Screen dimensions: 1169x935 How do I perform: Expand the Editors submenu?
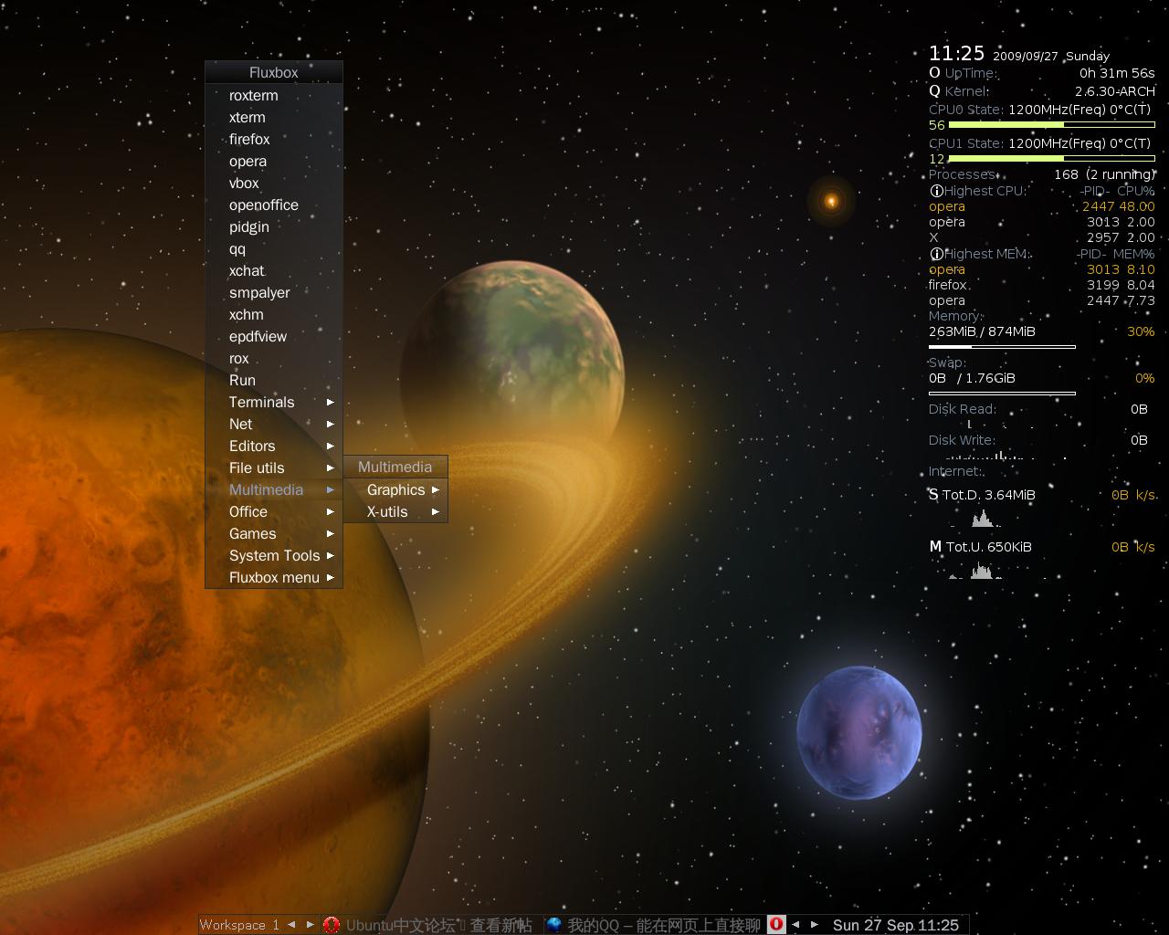tap(274, 446)
